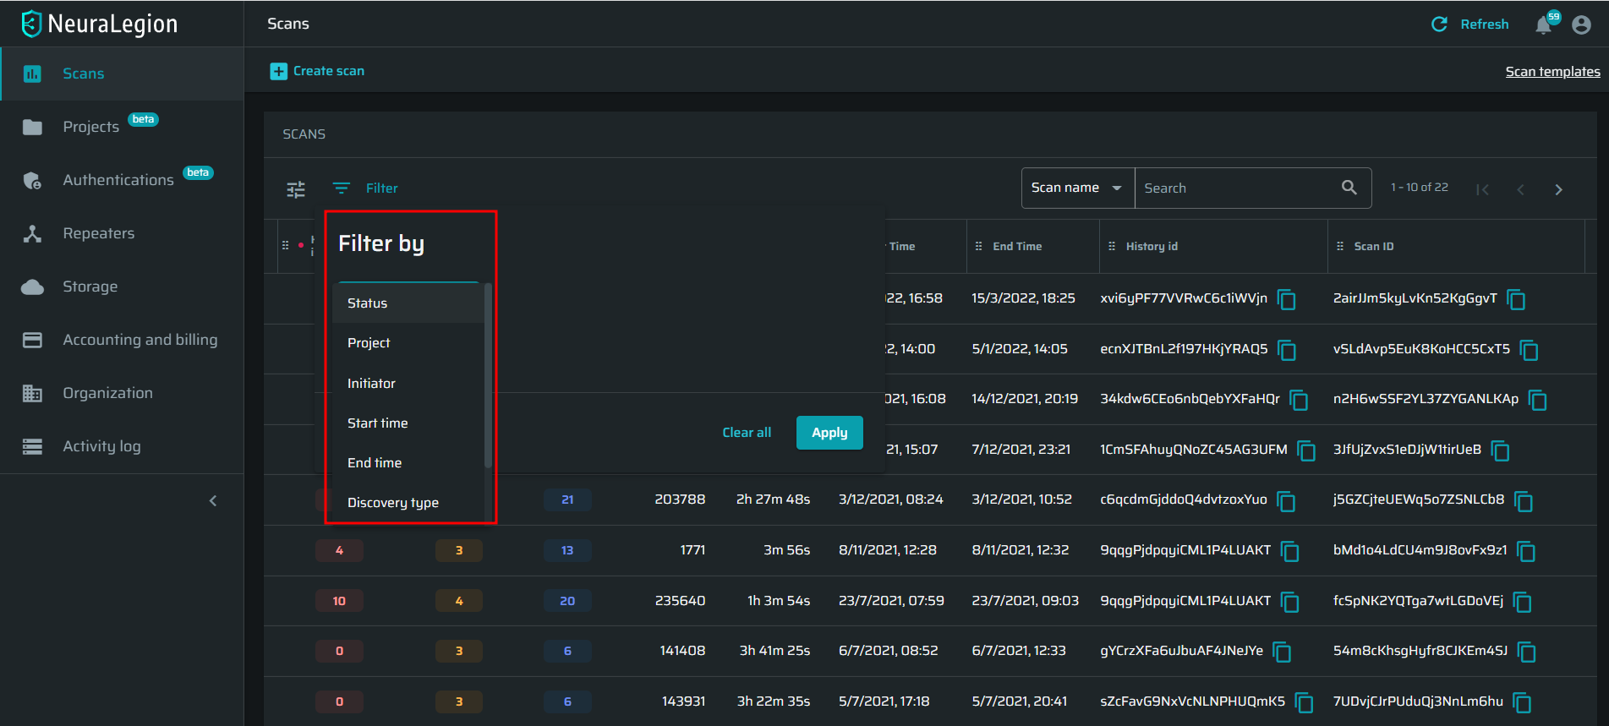Copy history id sZcFavG9NxVcNLNPHUQmK5
This screenshot has width=1609, height=726.
(1305, 702)
